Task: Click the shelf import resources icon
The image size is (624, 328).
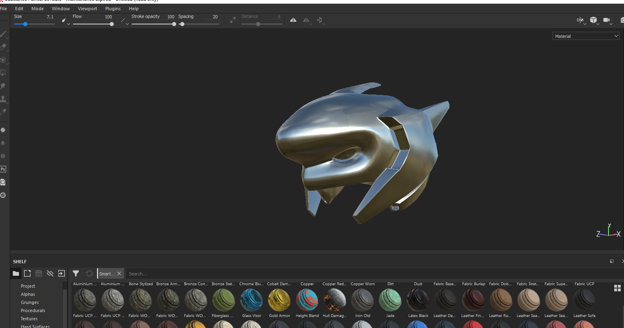Action: (x=62, y=273)
